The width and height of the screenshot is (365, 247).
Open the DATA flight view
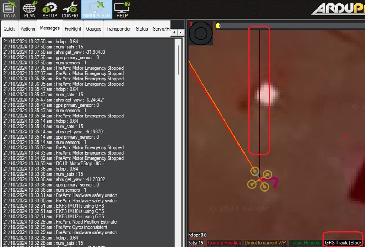pyautogui.click(x=10, y=10)
